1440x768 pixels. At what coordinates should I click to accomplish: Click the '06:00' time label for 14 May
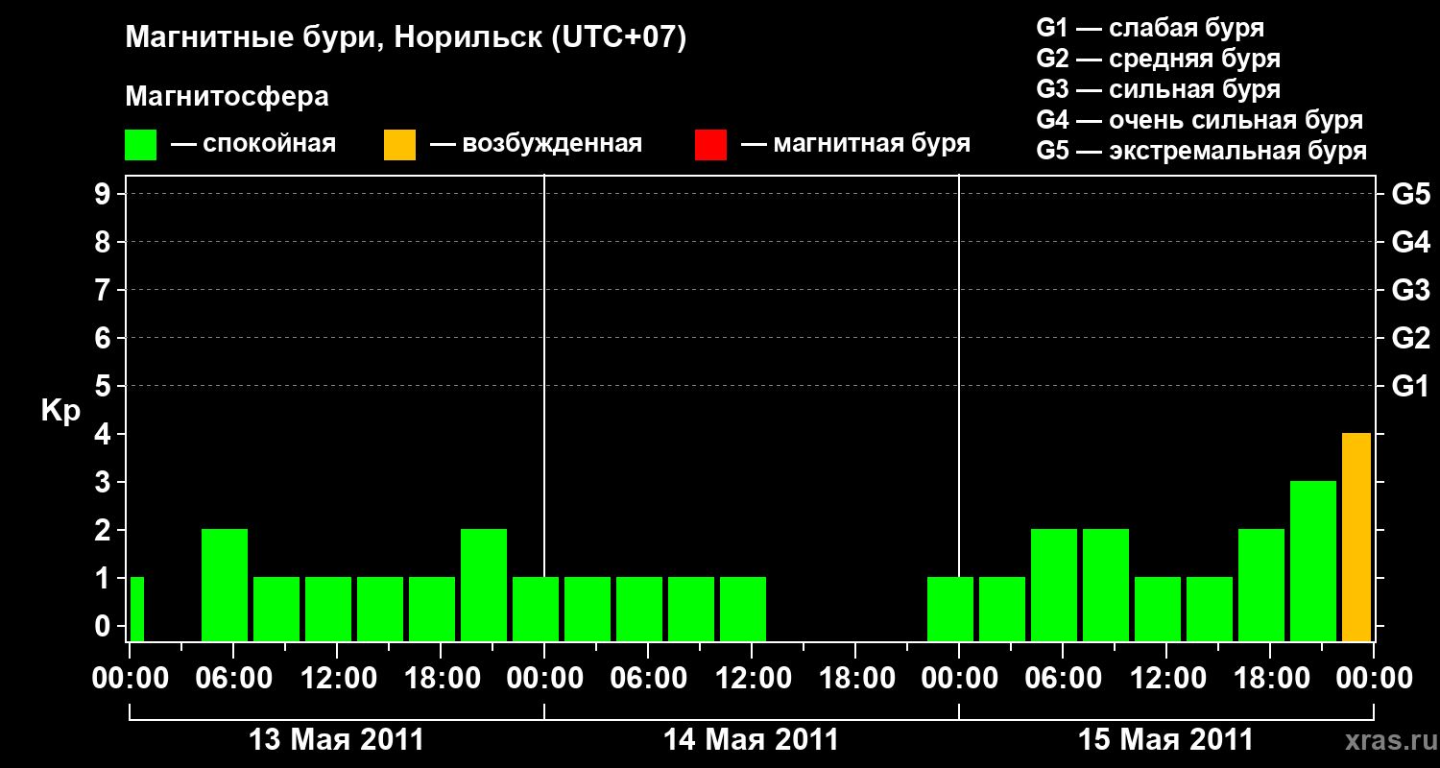coord(648,678)
